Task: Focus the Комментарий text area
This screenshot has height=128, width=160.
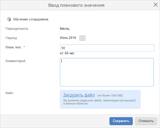Action: coord(107,72)
